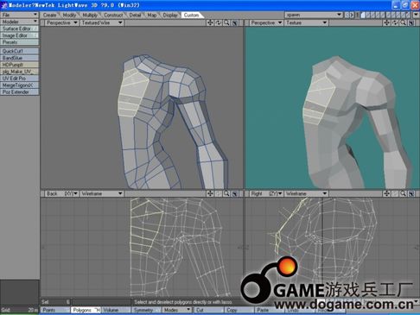Run the plg_Make_UV plugin

19,72
